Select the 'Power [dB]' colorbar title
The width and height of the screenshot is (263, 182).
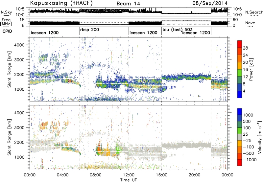[251, 70]
